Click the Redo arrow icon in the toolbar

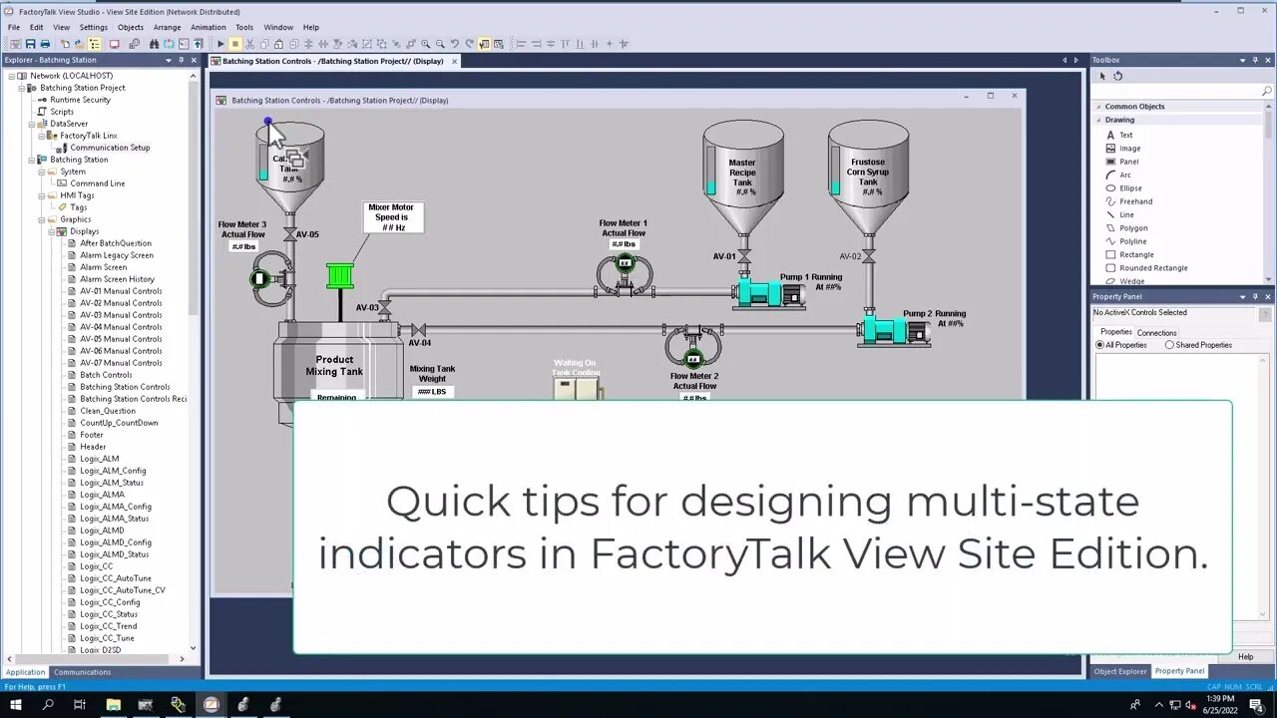469,44
